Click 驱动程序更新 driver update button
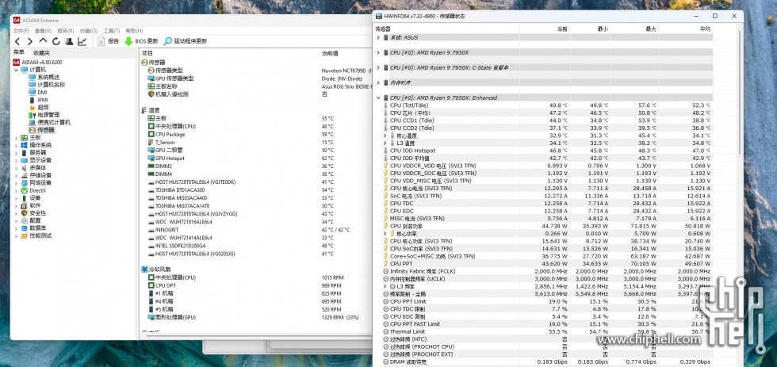The width and height of the screenshot is (777, 367). (186, 41)
